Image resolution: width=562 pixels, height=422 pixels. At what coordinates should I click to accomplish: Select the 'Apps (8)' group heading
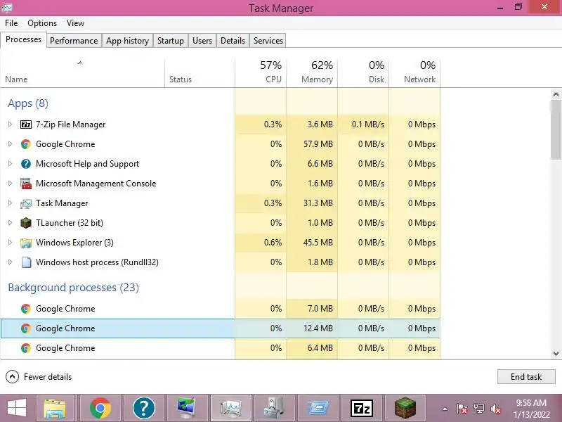tap(28, 103)
